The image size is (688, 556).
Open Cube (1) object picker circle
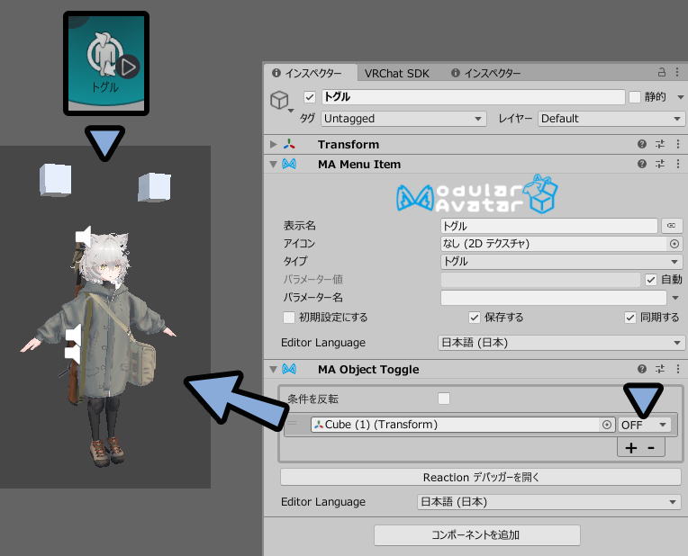click(x=606, y=425)
